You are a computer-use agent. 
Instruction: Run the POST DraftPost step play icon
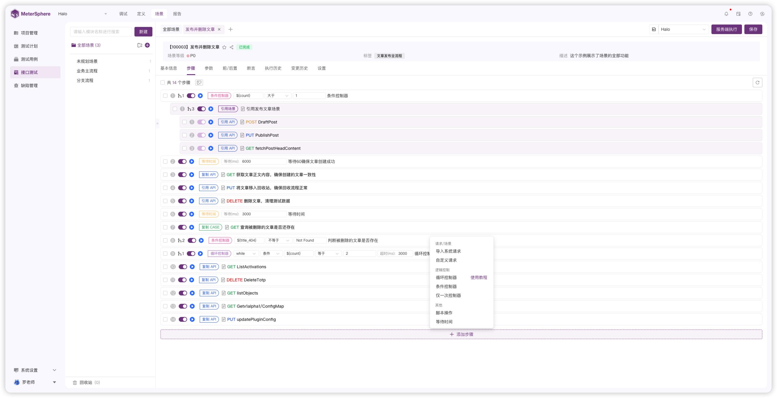(211, 122)
